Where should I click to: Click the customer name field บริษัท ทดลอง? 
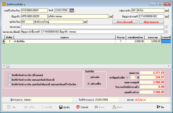pos(78,16)
